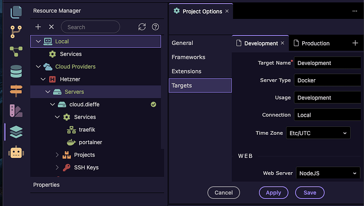Open the Web Server NodeJS dropdown
The image size is (364, 206).
point(328,173)
